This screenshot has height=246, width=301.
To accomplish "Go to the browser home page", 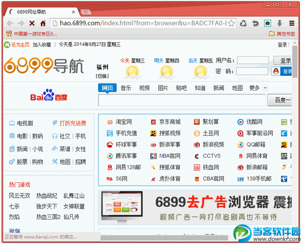I will pos(43,23).
